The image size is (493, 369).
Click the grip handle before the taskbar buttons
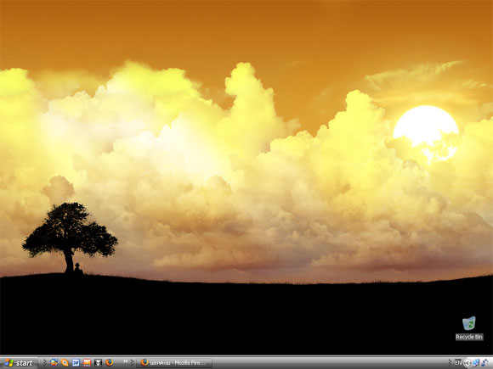coord(132,363)
